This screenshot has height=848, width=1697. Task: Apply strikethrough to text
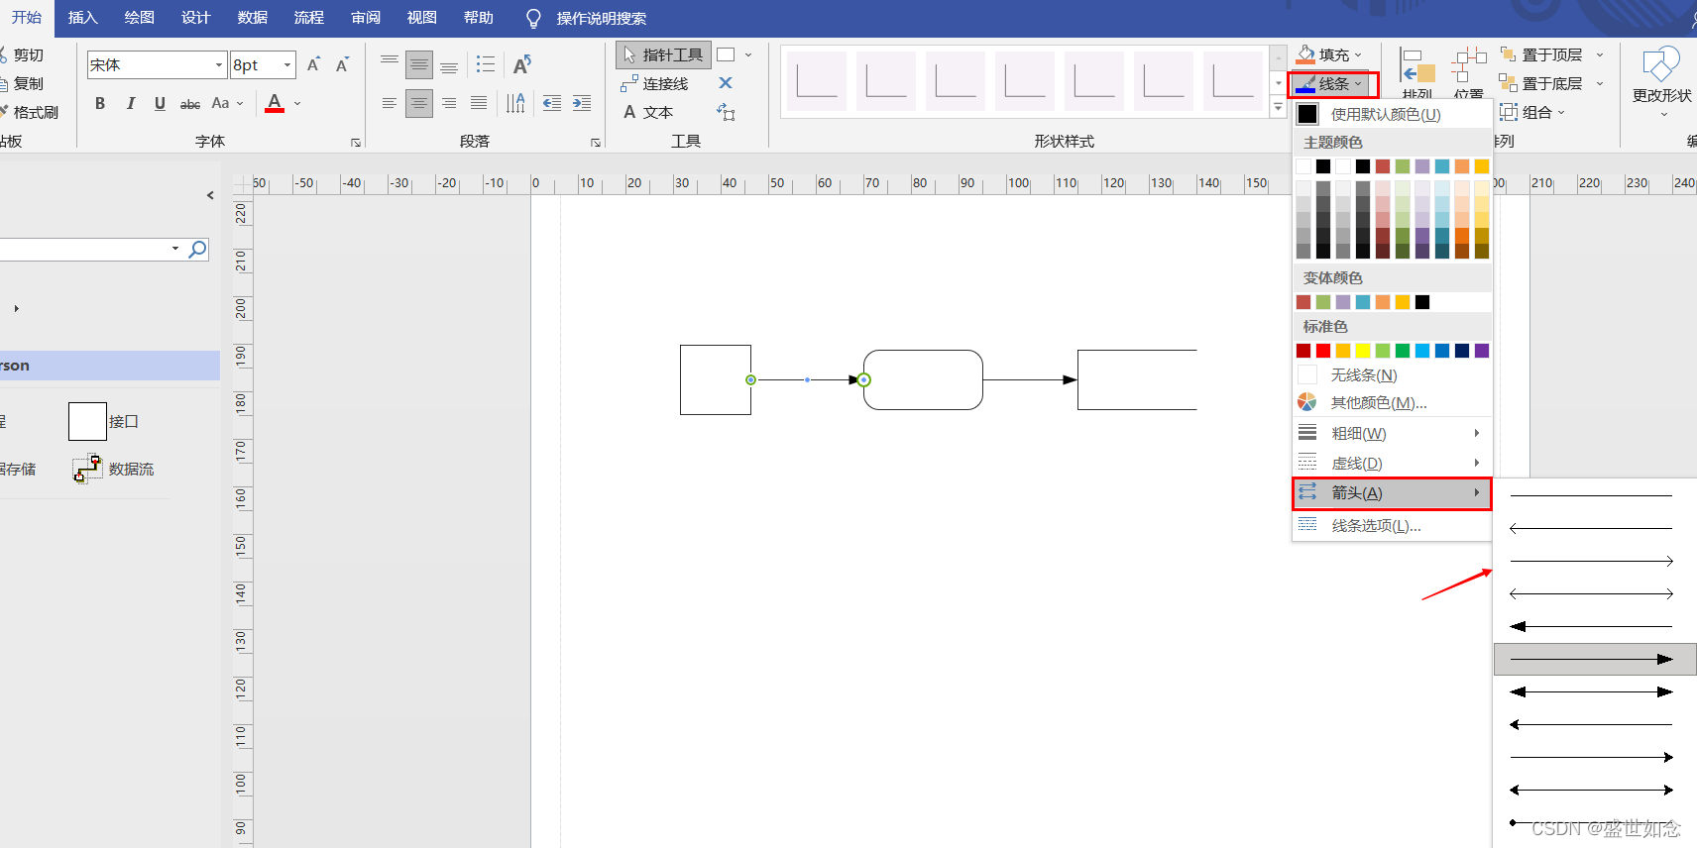click(x=190, y=103)
